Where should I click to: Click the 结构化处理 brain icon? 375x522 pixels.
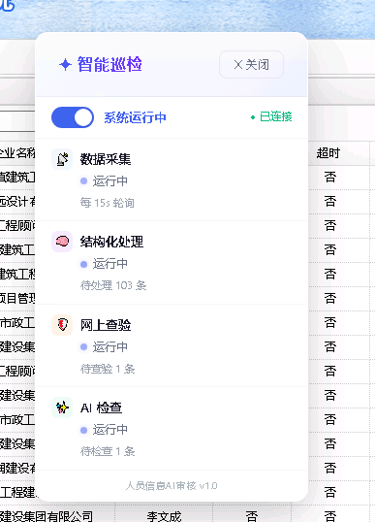[x=62, y=242]
